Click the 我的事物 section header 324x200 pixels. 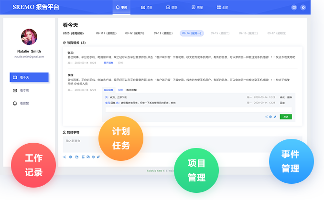[x=71, y=132]
